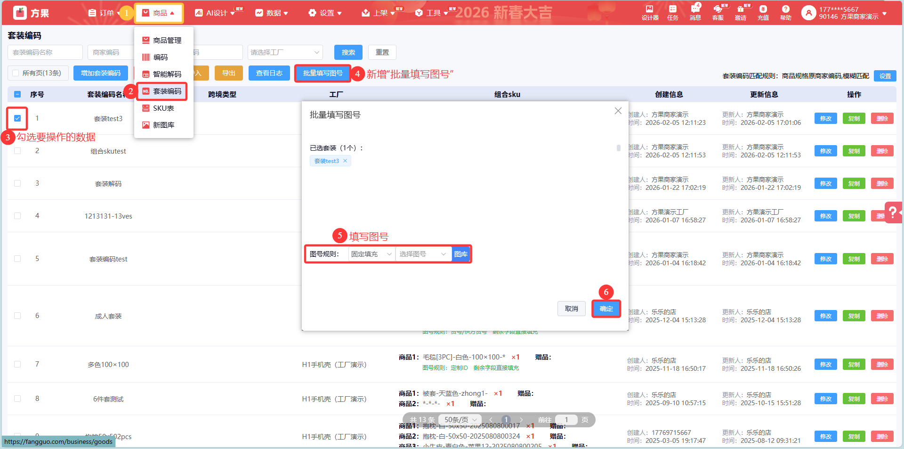This screenshot has height=449, width=904.
Task: Open the 消息 messages icon
Action: pos(695,12)
